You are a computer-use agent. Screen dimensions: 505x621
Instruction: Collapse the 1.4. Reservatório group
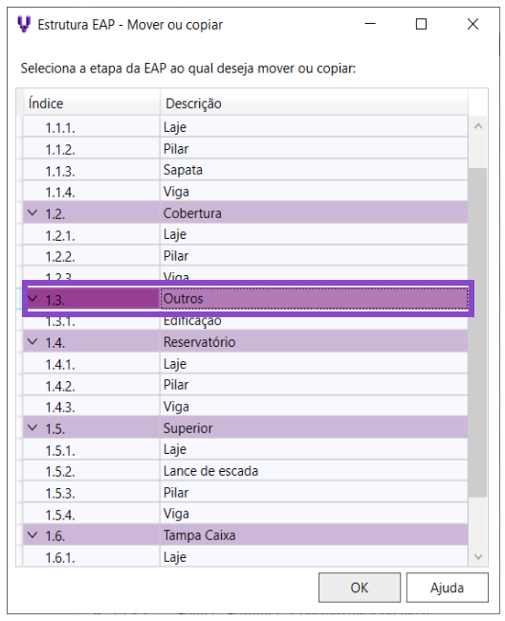[33, 341]
